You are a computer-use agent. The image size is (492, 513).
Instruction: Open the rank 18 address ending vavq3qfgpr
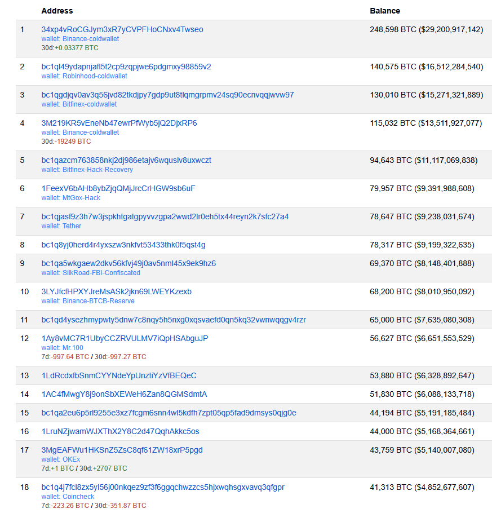click(x=163, y=488)
